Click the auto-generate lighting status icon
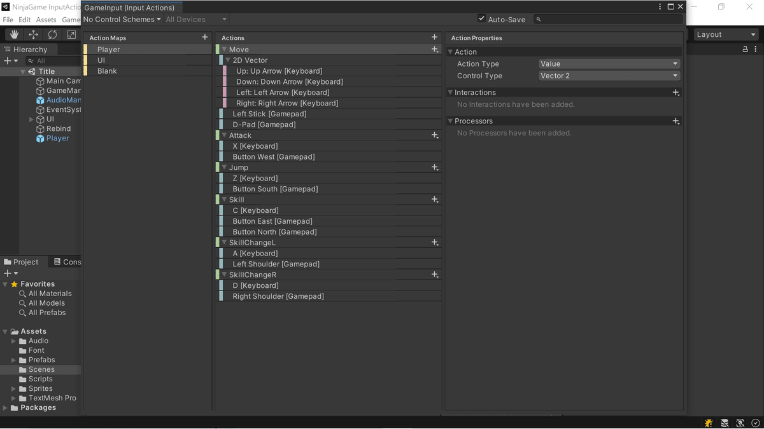This screenshot has height=429, width=764. point(740,423)
